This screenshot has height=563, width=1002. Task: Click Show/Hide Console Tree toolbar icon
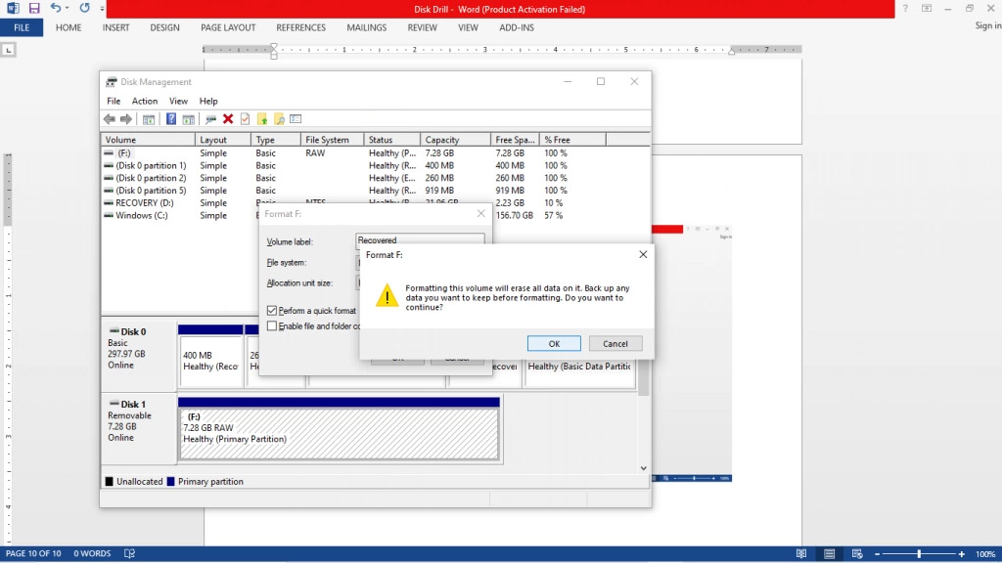149,119
